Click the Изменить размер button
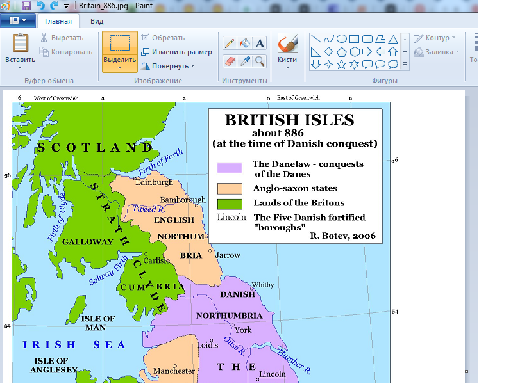This screenshot has height=384, width=513. (177, 52)
